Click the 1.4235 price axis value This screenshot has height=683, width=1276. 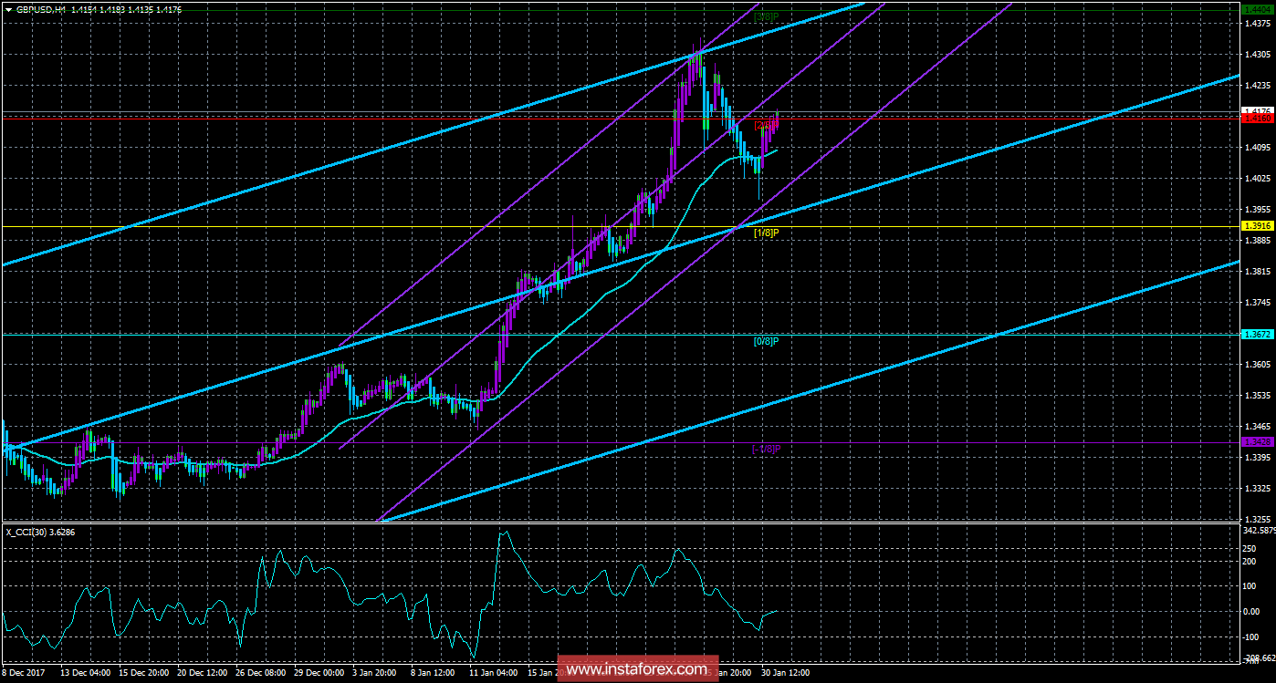pos(1256,85)
